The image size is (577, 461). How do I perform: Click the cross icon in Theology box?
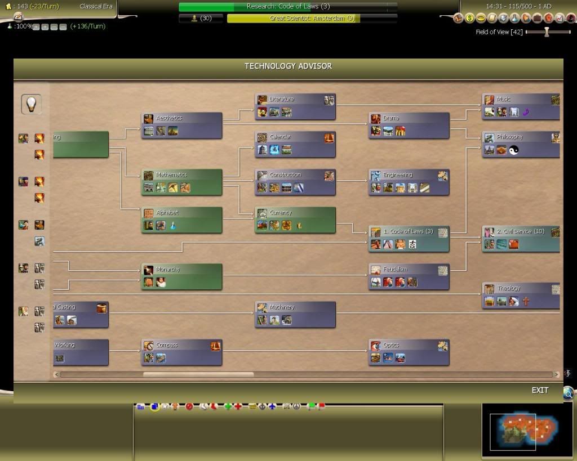[526, 302]
